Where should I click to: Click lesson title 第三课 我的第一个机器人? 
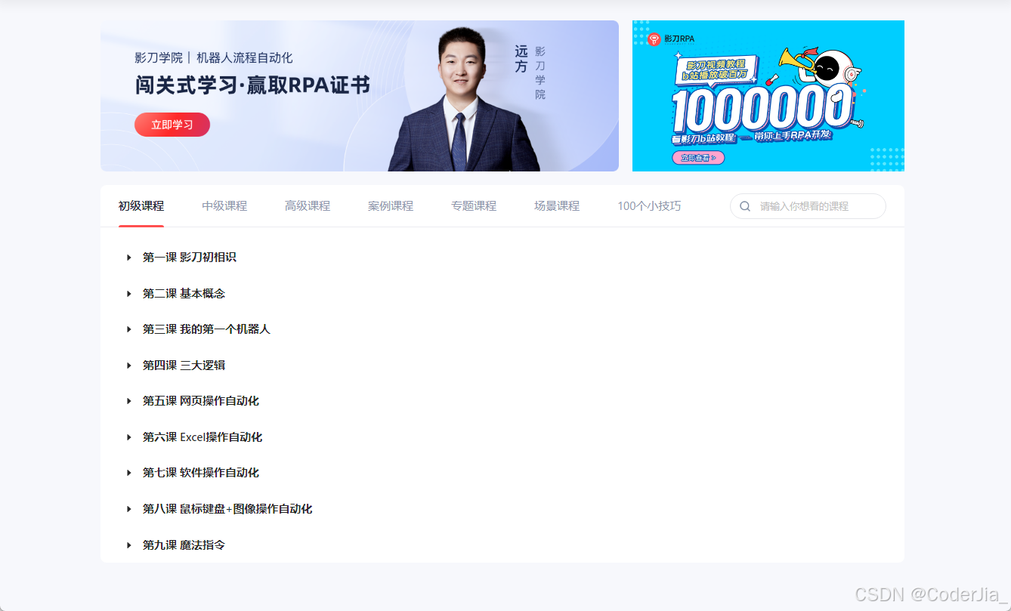pyautogui.click(x=206, y=329)
